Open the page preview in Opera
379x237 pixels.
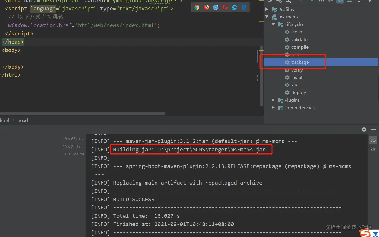(225, 7)
